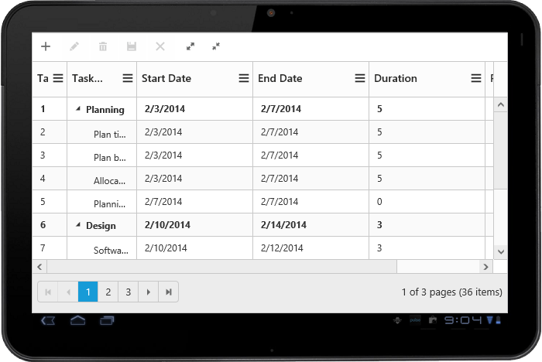Viewport: 542px width, 362px height.
Task: Go to the last page
Action: coord(169,292)
